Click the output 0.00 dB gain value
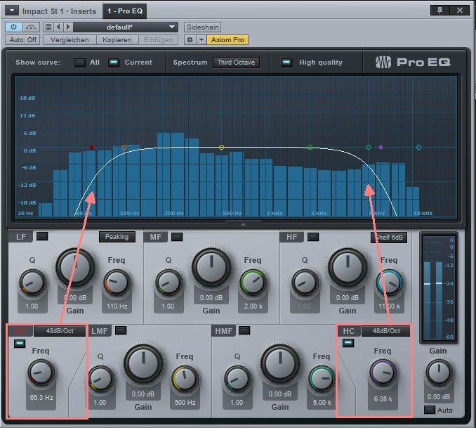Image resolution: width=476 pixels, height=428 pixels. [439, 397]
